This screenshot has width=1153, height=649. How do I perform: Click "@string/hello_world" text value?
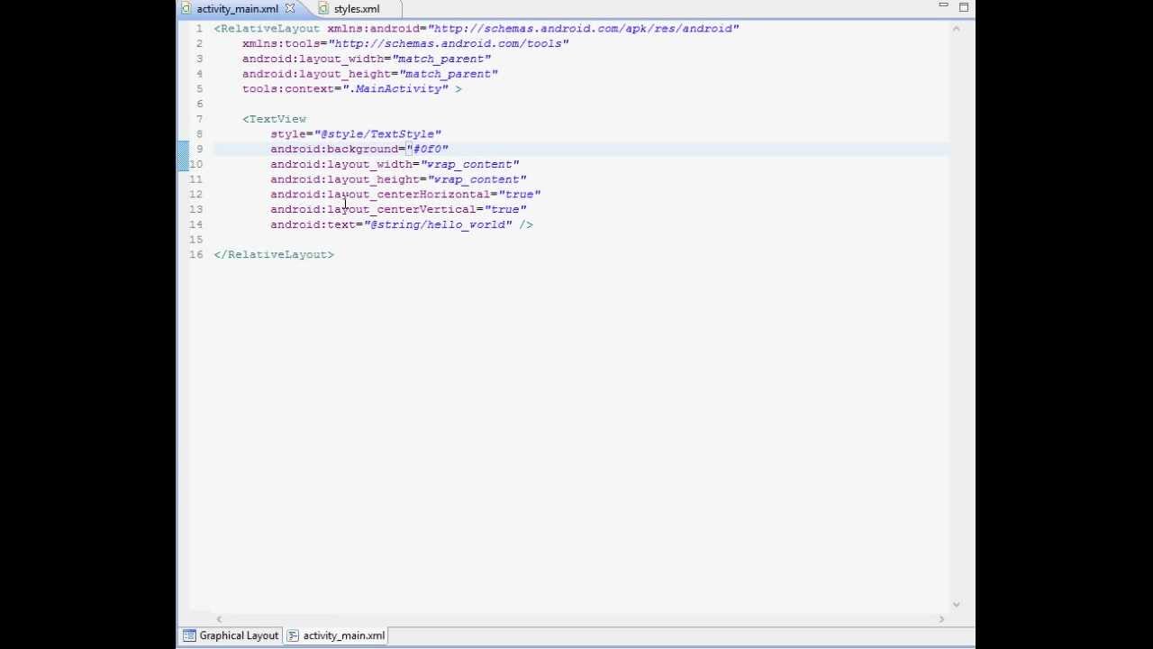tap(438, 224)
